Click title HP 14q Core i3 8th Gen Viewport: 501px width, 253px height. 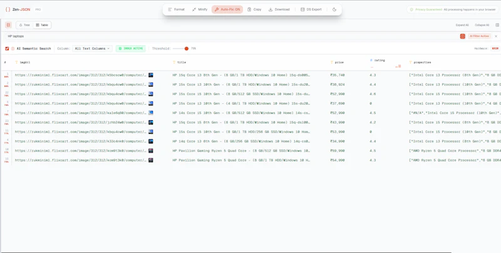tap(241, 141)
